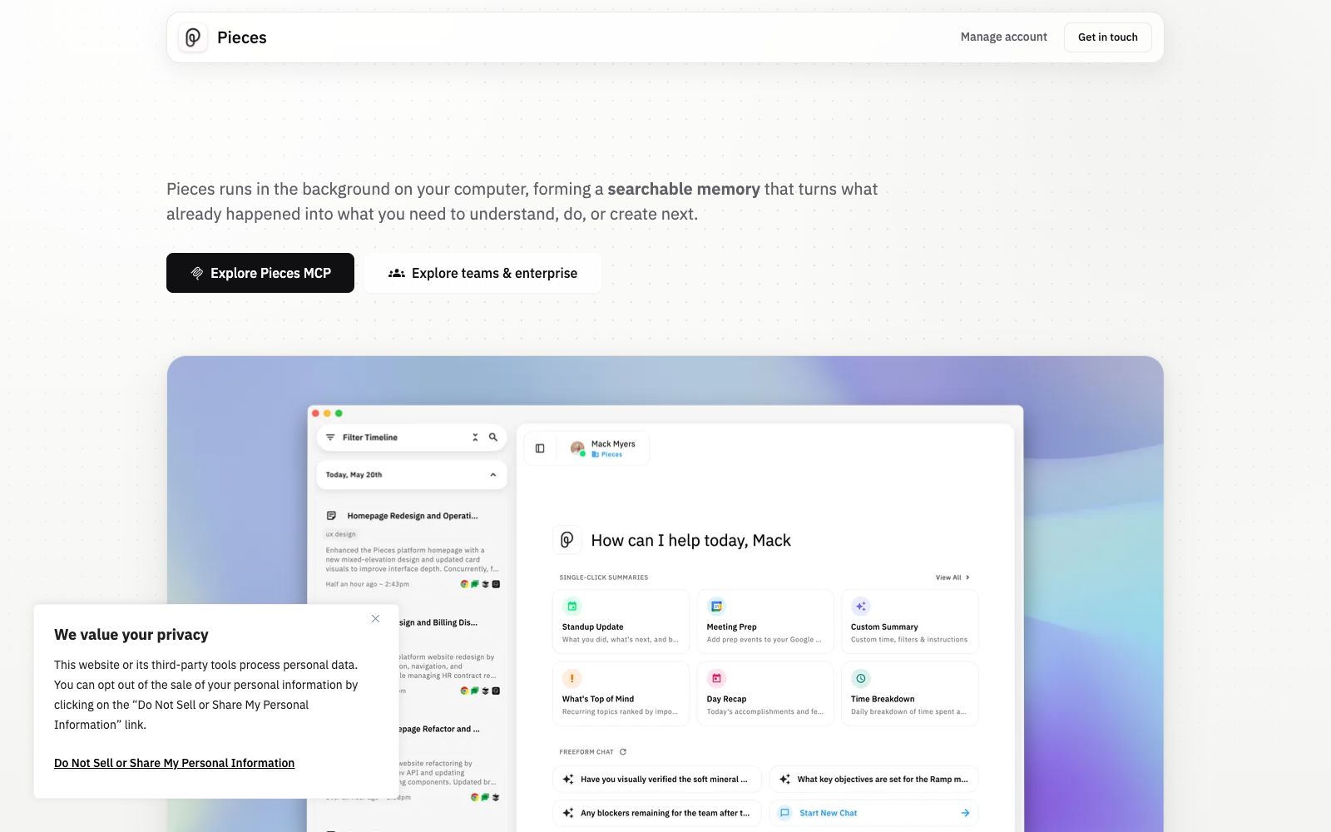The height and width of the screenshot is (832, 1331).
Task: Open the timeline search magnifier icon
Action: (x=492, y=437)
